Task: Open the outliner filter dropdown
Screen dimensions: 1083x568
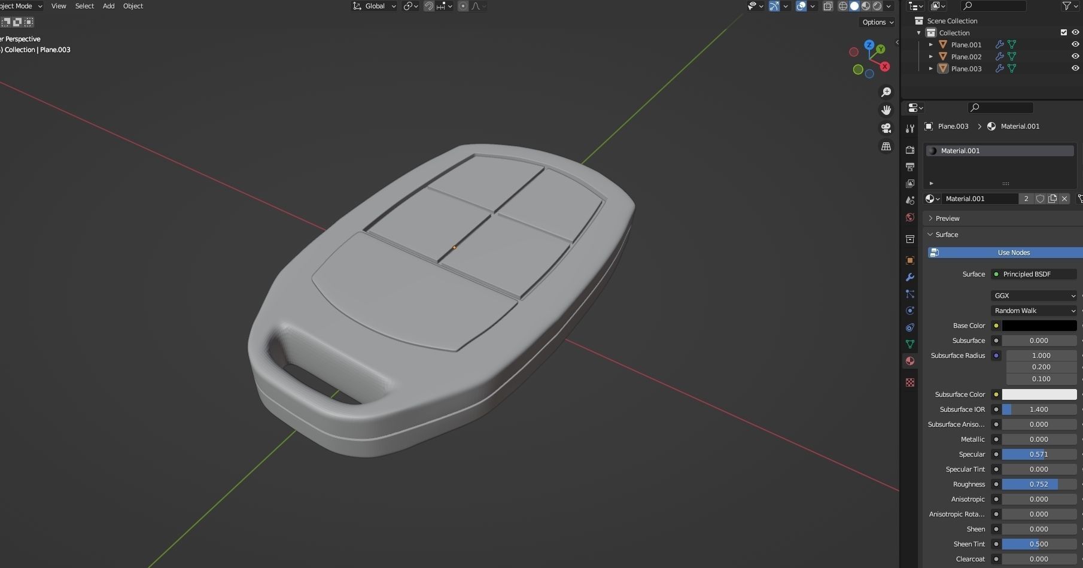Action: (1070, 6)
